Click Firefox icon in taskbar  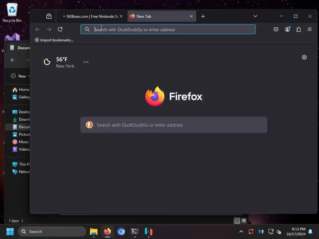107,232
